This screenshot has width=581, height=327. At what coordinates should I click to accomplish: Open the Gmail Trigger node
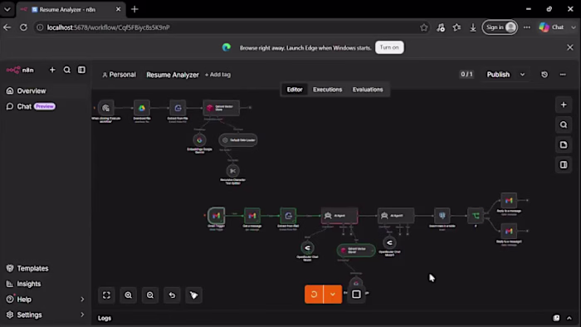click(x=217, y=216)
